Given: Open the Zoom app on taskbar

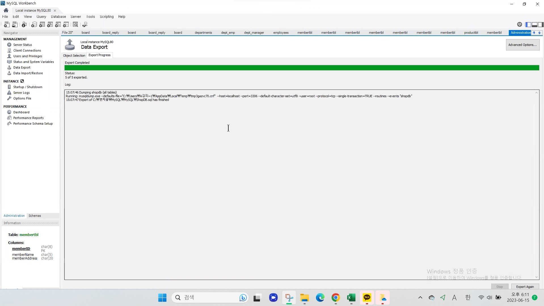Looking at the screenshot, I should tap(273, 297).
